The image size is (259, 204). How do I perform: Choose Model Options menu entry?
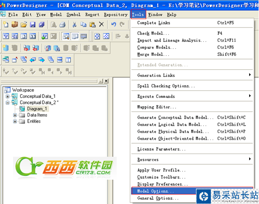192,191
